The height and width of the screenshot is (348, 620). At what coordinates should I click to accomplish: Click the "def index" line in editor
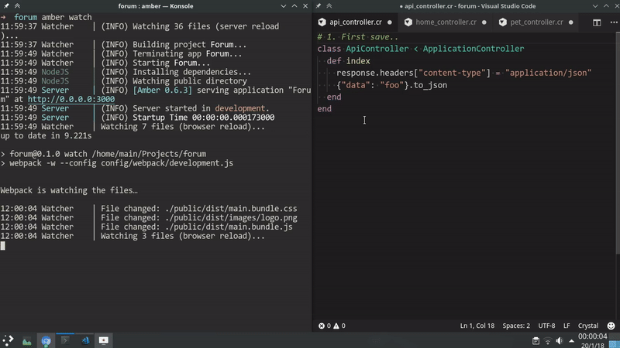click(x=348, y=61)
